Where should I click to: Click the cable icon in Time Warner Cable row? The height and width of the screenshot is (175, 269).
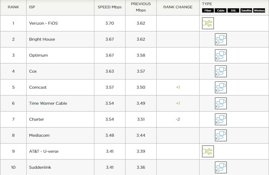click(221, 103)
